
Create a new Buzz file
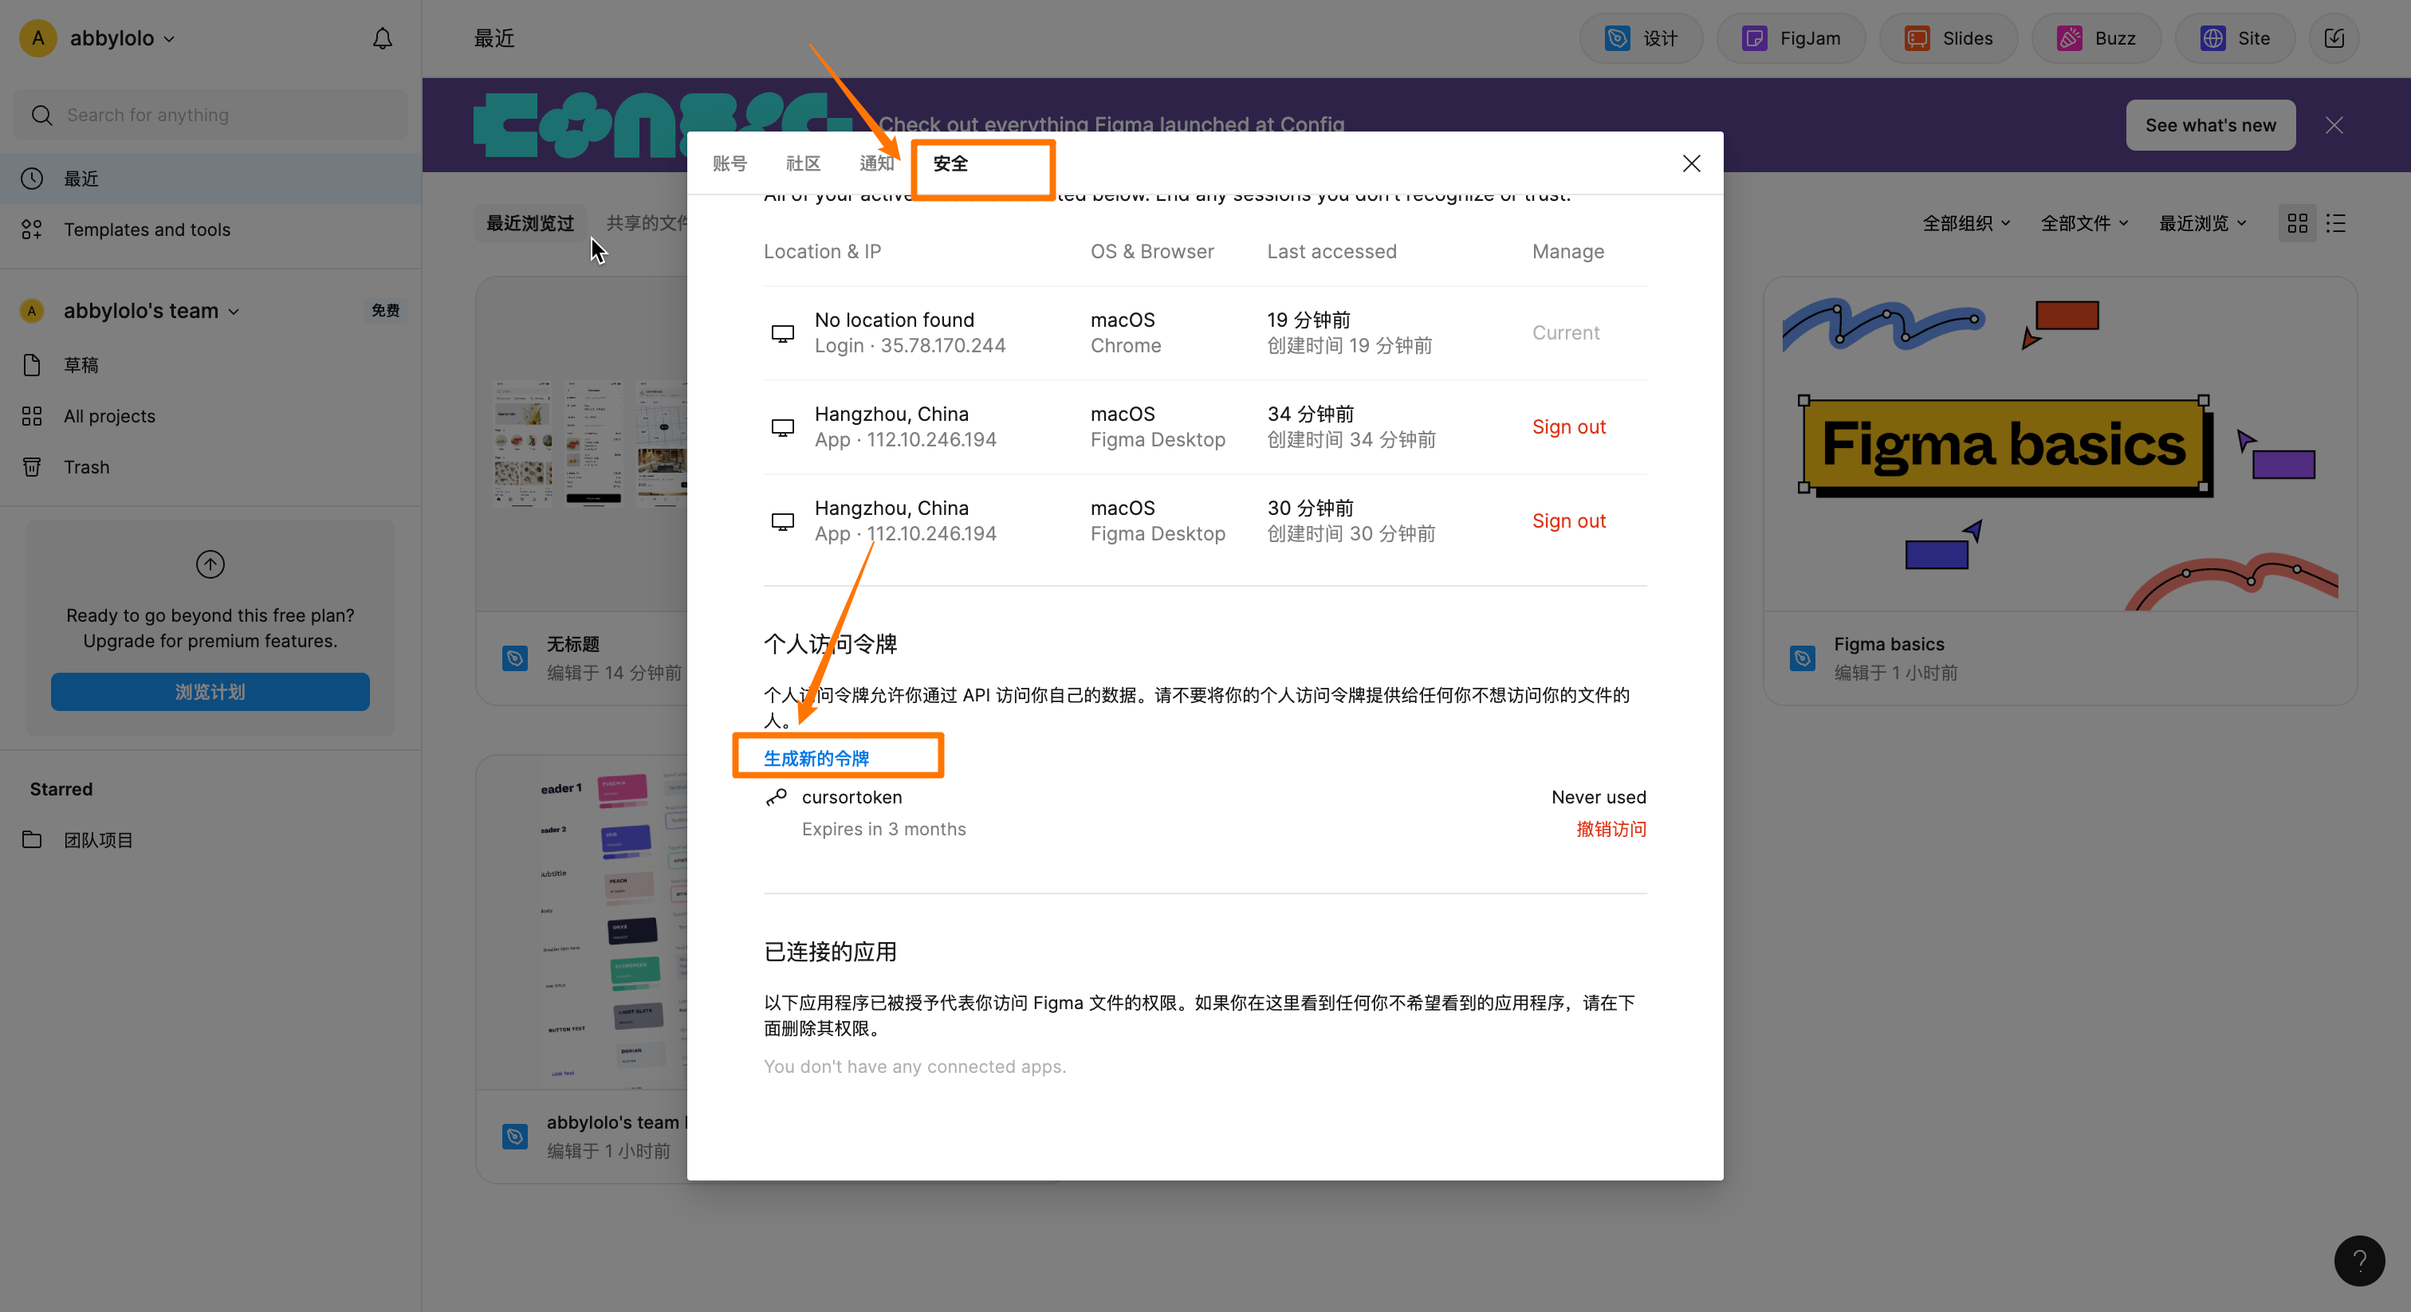2097,38
